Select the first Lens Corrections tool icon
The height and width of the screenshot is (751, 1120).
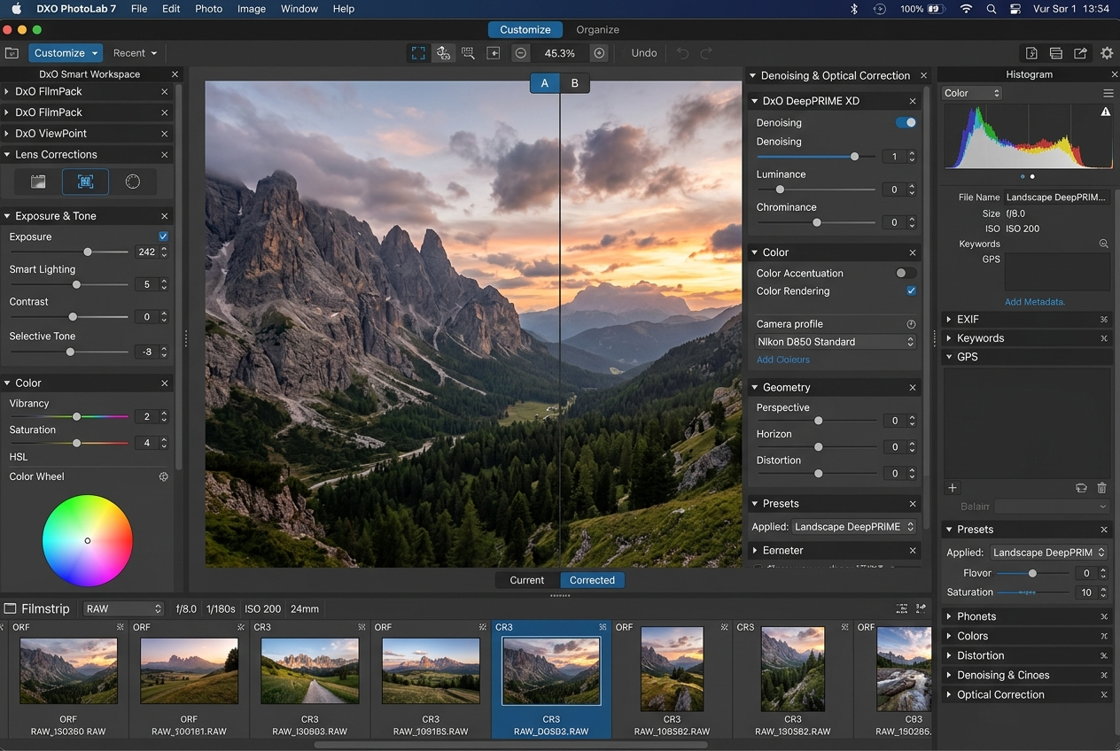tap(38, 182)
